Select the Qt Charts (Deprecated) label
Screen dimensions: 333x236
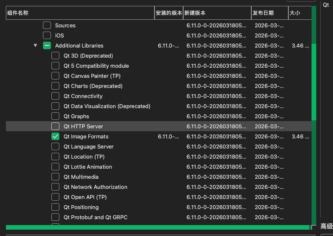click(93, 86)
